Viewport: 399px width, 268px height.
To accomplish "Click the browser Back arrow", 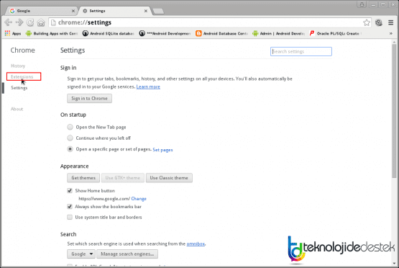I will (x=8, y=22).
